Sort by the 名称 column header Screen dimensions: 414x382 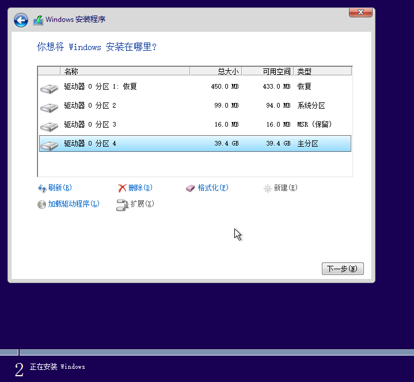[125, 71]
